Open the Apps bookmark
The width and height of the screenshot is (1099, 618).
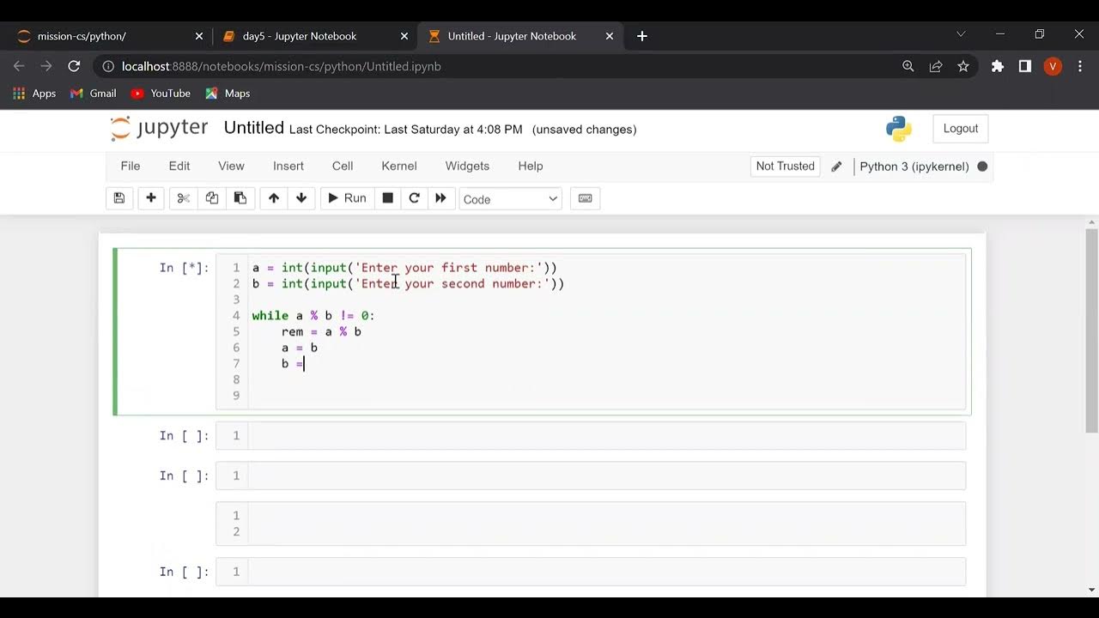pyautogui.click(x=35, y=94)
